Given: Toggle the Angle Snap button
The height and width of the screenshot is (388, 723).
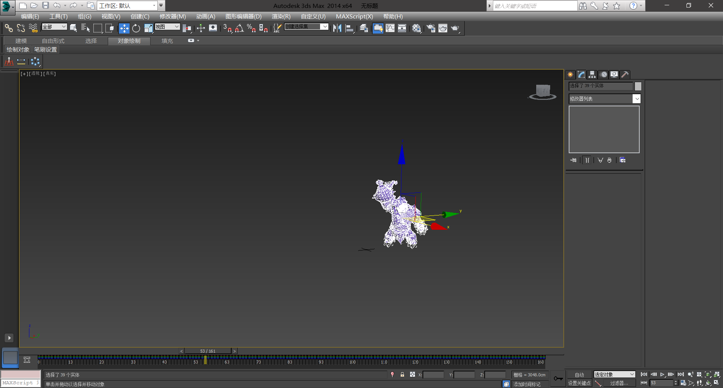Looking at the screenshot, I should click(239, 28).
